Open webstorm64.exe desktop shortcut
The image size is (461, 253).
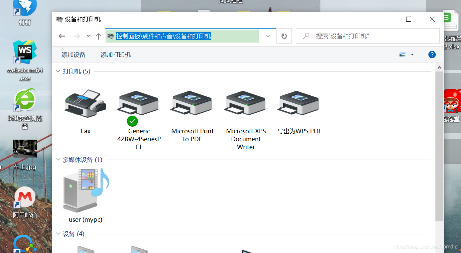click(x=25, y=61)
